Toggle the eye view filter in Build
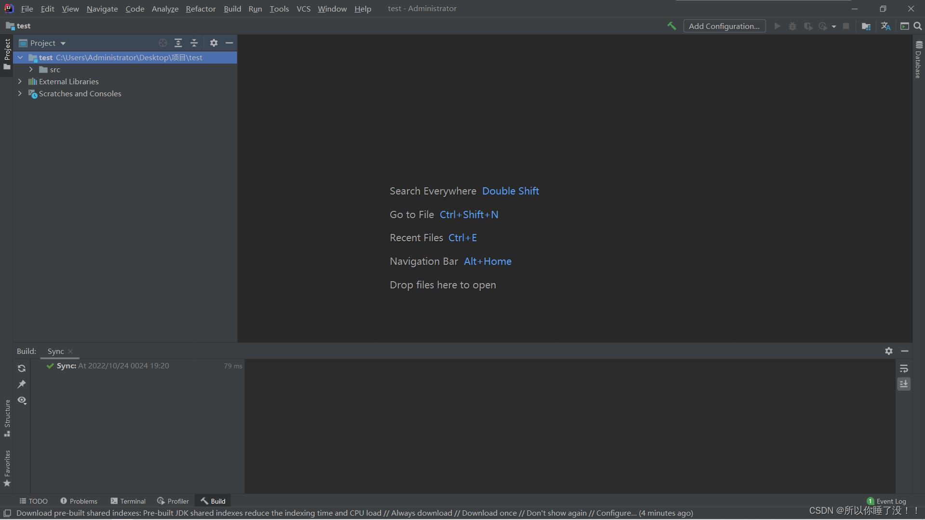 22,400
